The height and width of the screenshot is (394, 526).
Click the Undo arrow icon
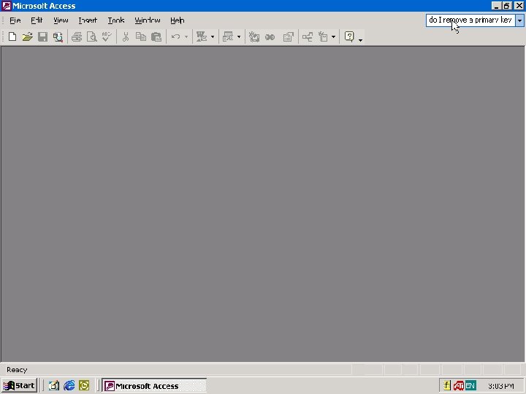pyautogui.click(x=175, y=36)
